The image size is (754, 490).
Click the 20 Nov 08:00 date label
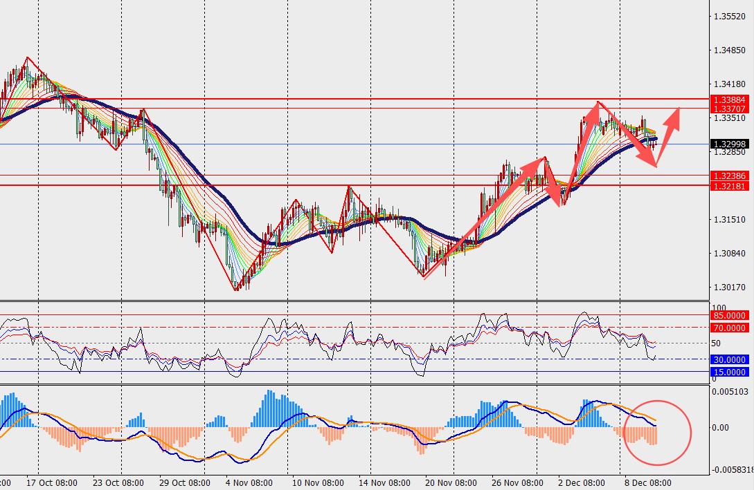[x=451, y=482]
